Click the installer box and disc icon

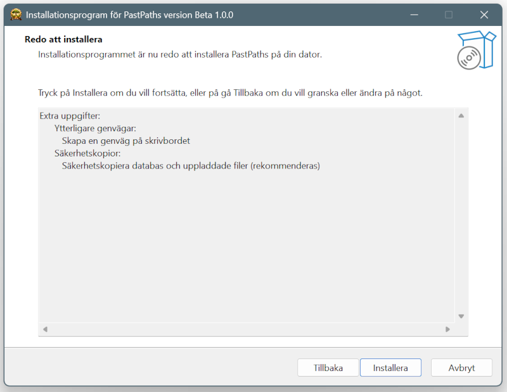[477, 50]
